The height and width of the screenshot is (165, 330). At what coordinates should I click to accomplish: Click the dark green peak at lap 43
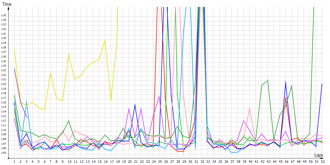pos(268,81)
